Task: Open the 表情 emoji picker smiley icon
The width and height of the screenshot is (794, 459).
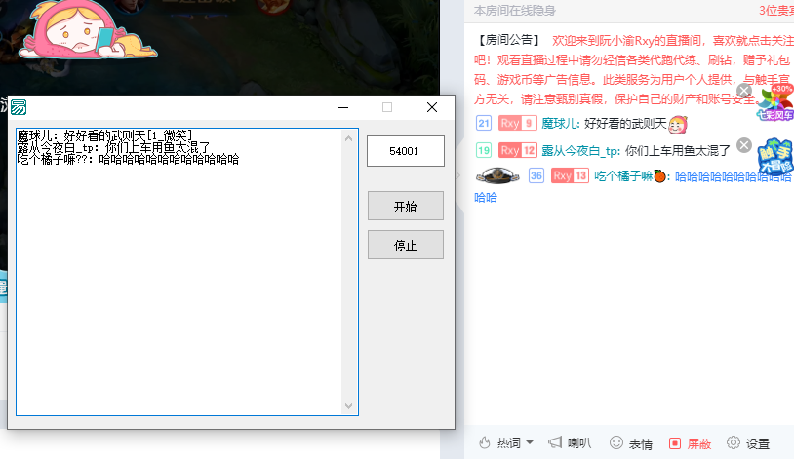Action: (x=616, y=442)
